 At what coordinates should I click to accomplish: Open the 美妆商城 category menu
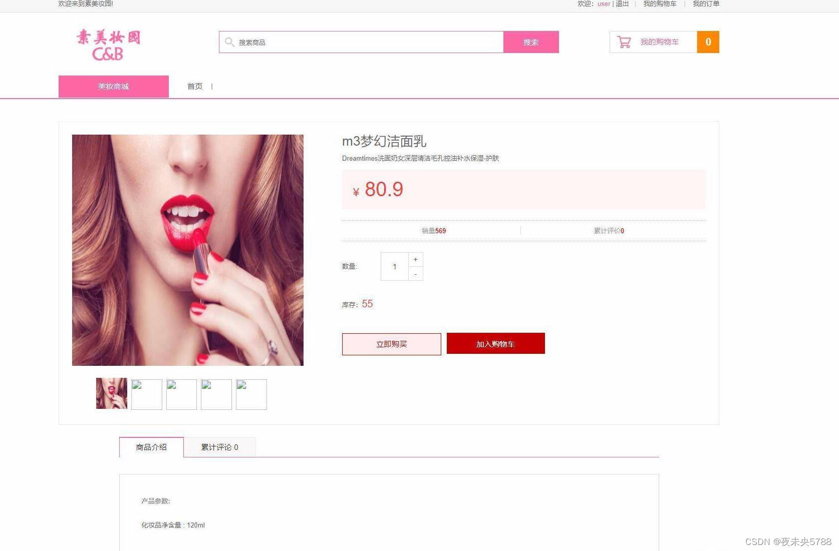114,87
